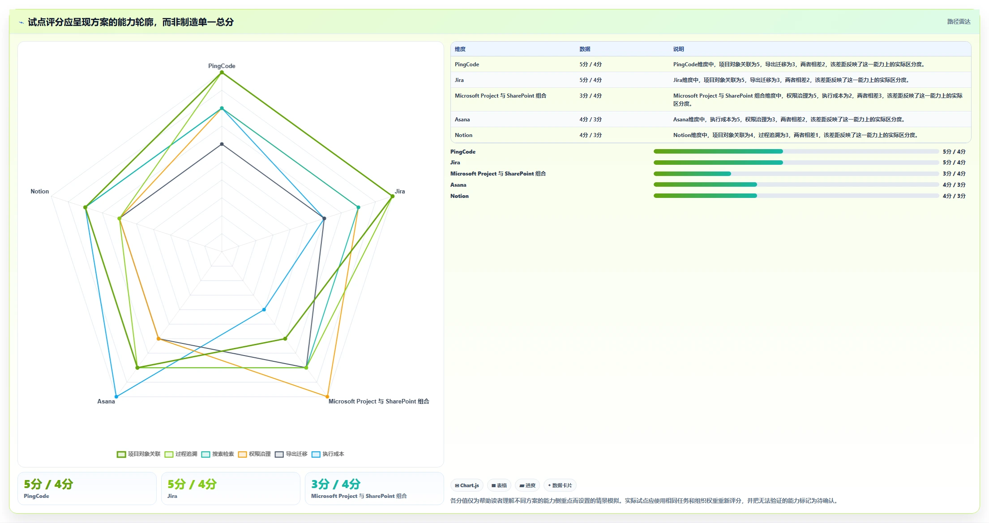Click the PingCode axis label on the radar chart
This screenshot has width=989, height=523.
coord(222,66)
